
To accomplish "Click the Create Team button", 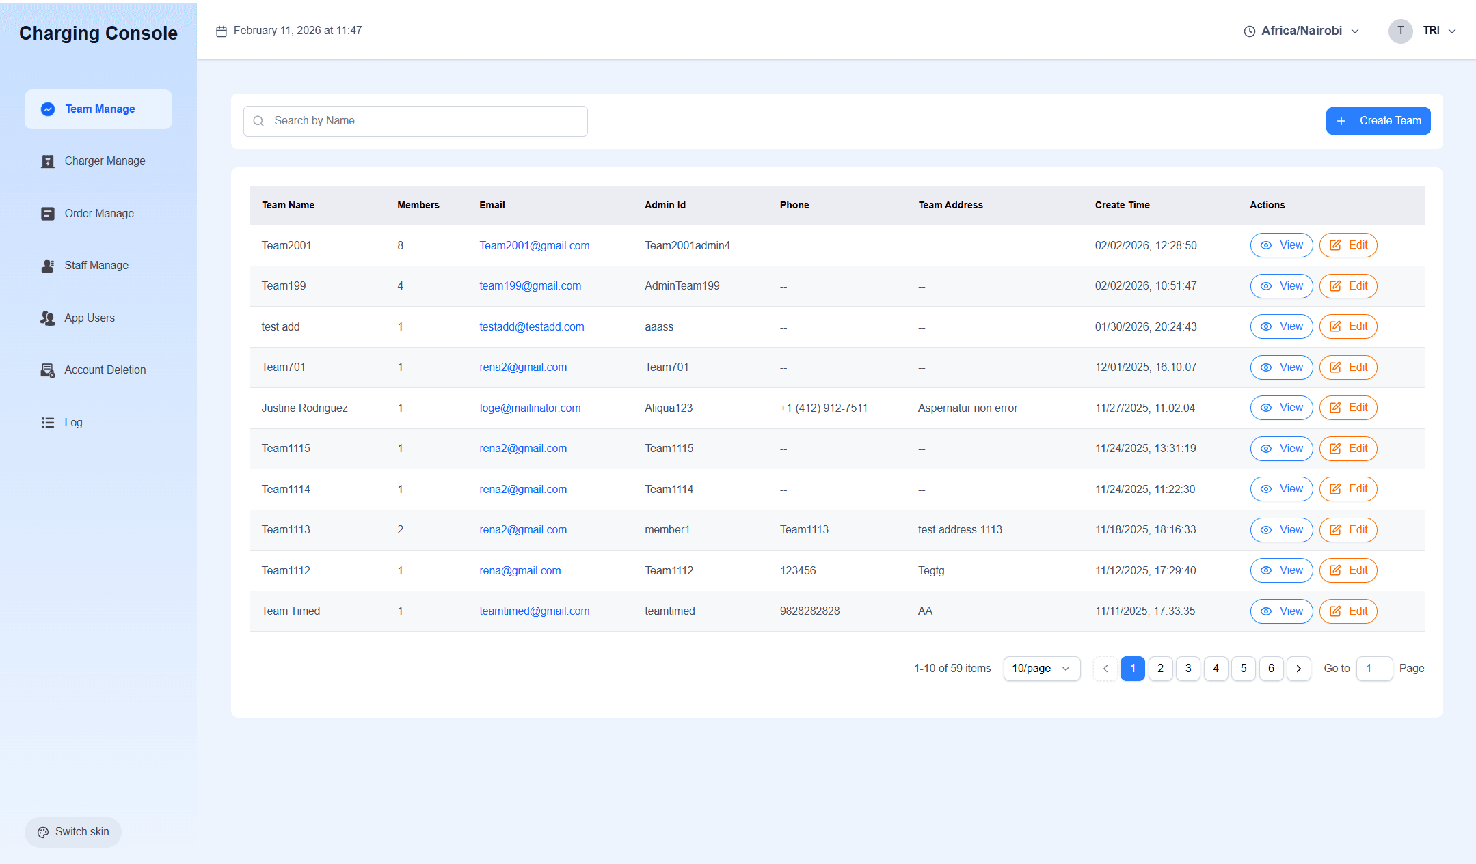I will [1378, 121].
